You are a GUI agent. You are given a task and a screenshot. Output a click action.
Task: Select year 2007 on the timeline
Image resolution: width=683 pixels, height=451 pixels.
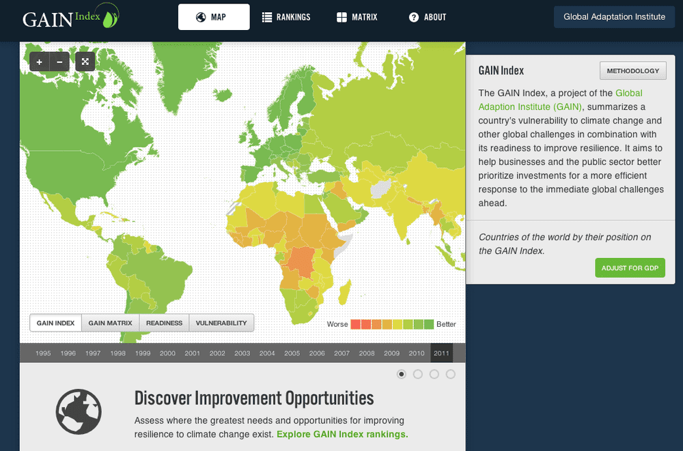click(x=342, y=353)
